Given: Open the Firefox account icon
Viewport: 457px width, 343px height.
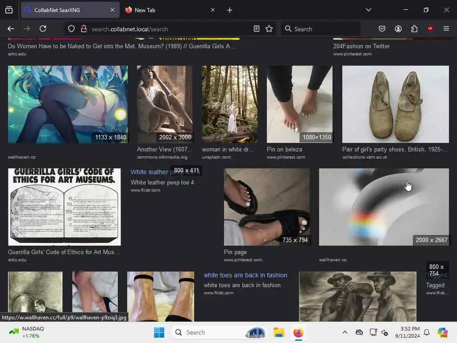Looking at the screenshot, I should (398, 29).
